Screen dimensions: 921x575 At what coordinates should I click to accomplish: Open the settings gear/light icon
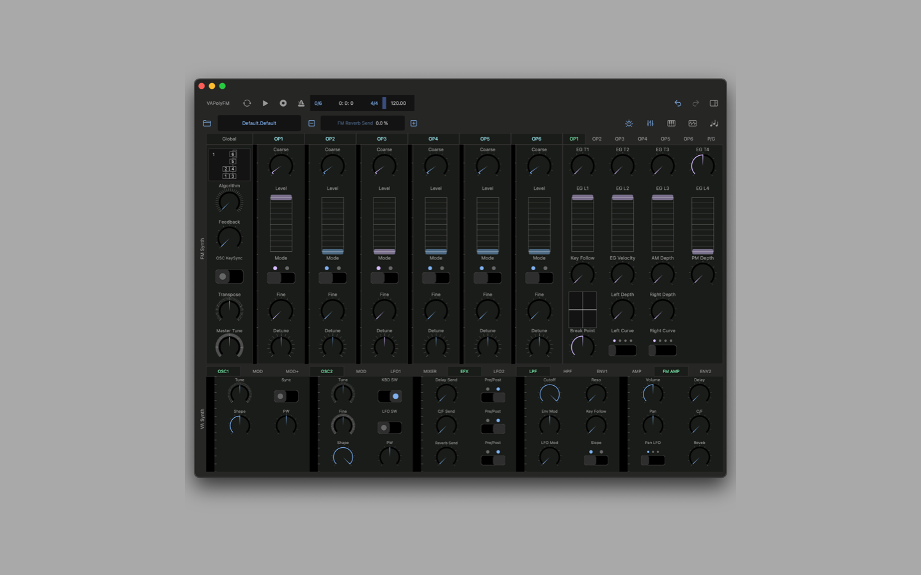coord(629,123)
